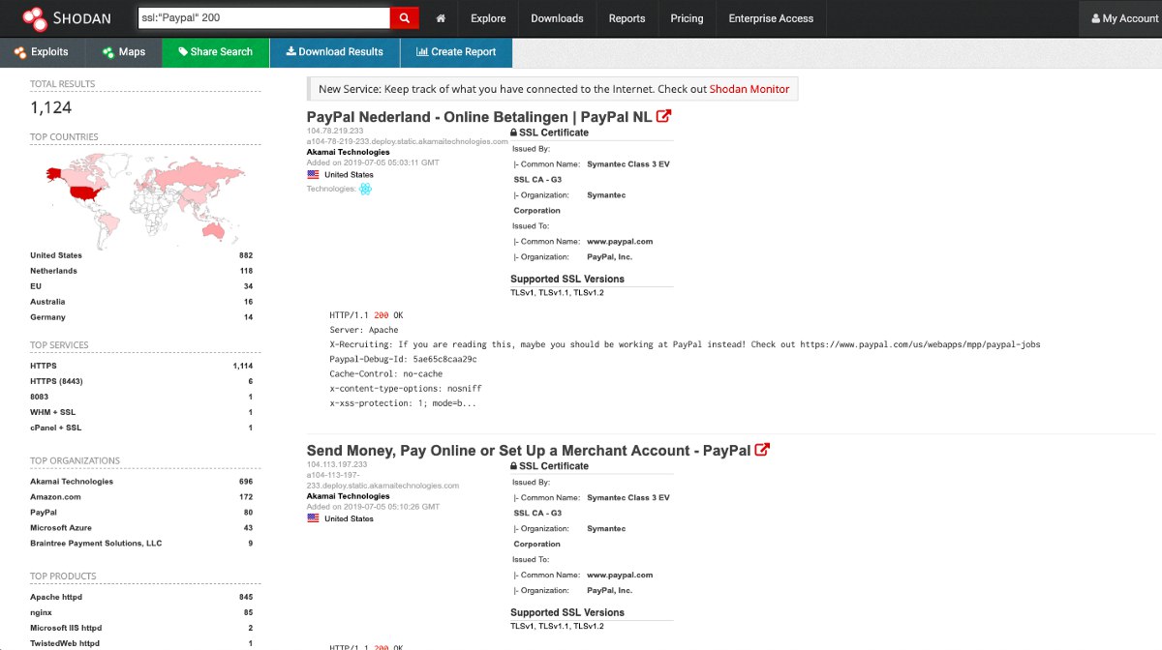This screenshot has height=650, width=1162.
Task: Click Akamai Technologies under second result
Action: click(x=348, y=496)
